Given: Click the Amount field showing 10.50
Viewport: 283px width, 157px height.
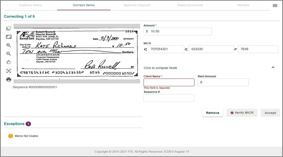Looking at the screenshot, I should coord(178,31).
